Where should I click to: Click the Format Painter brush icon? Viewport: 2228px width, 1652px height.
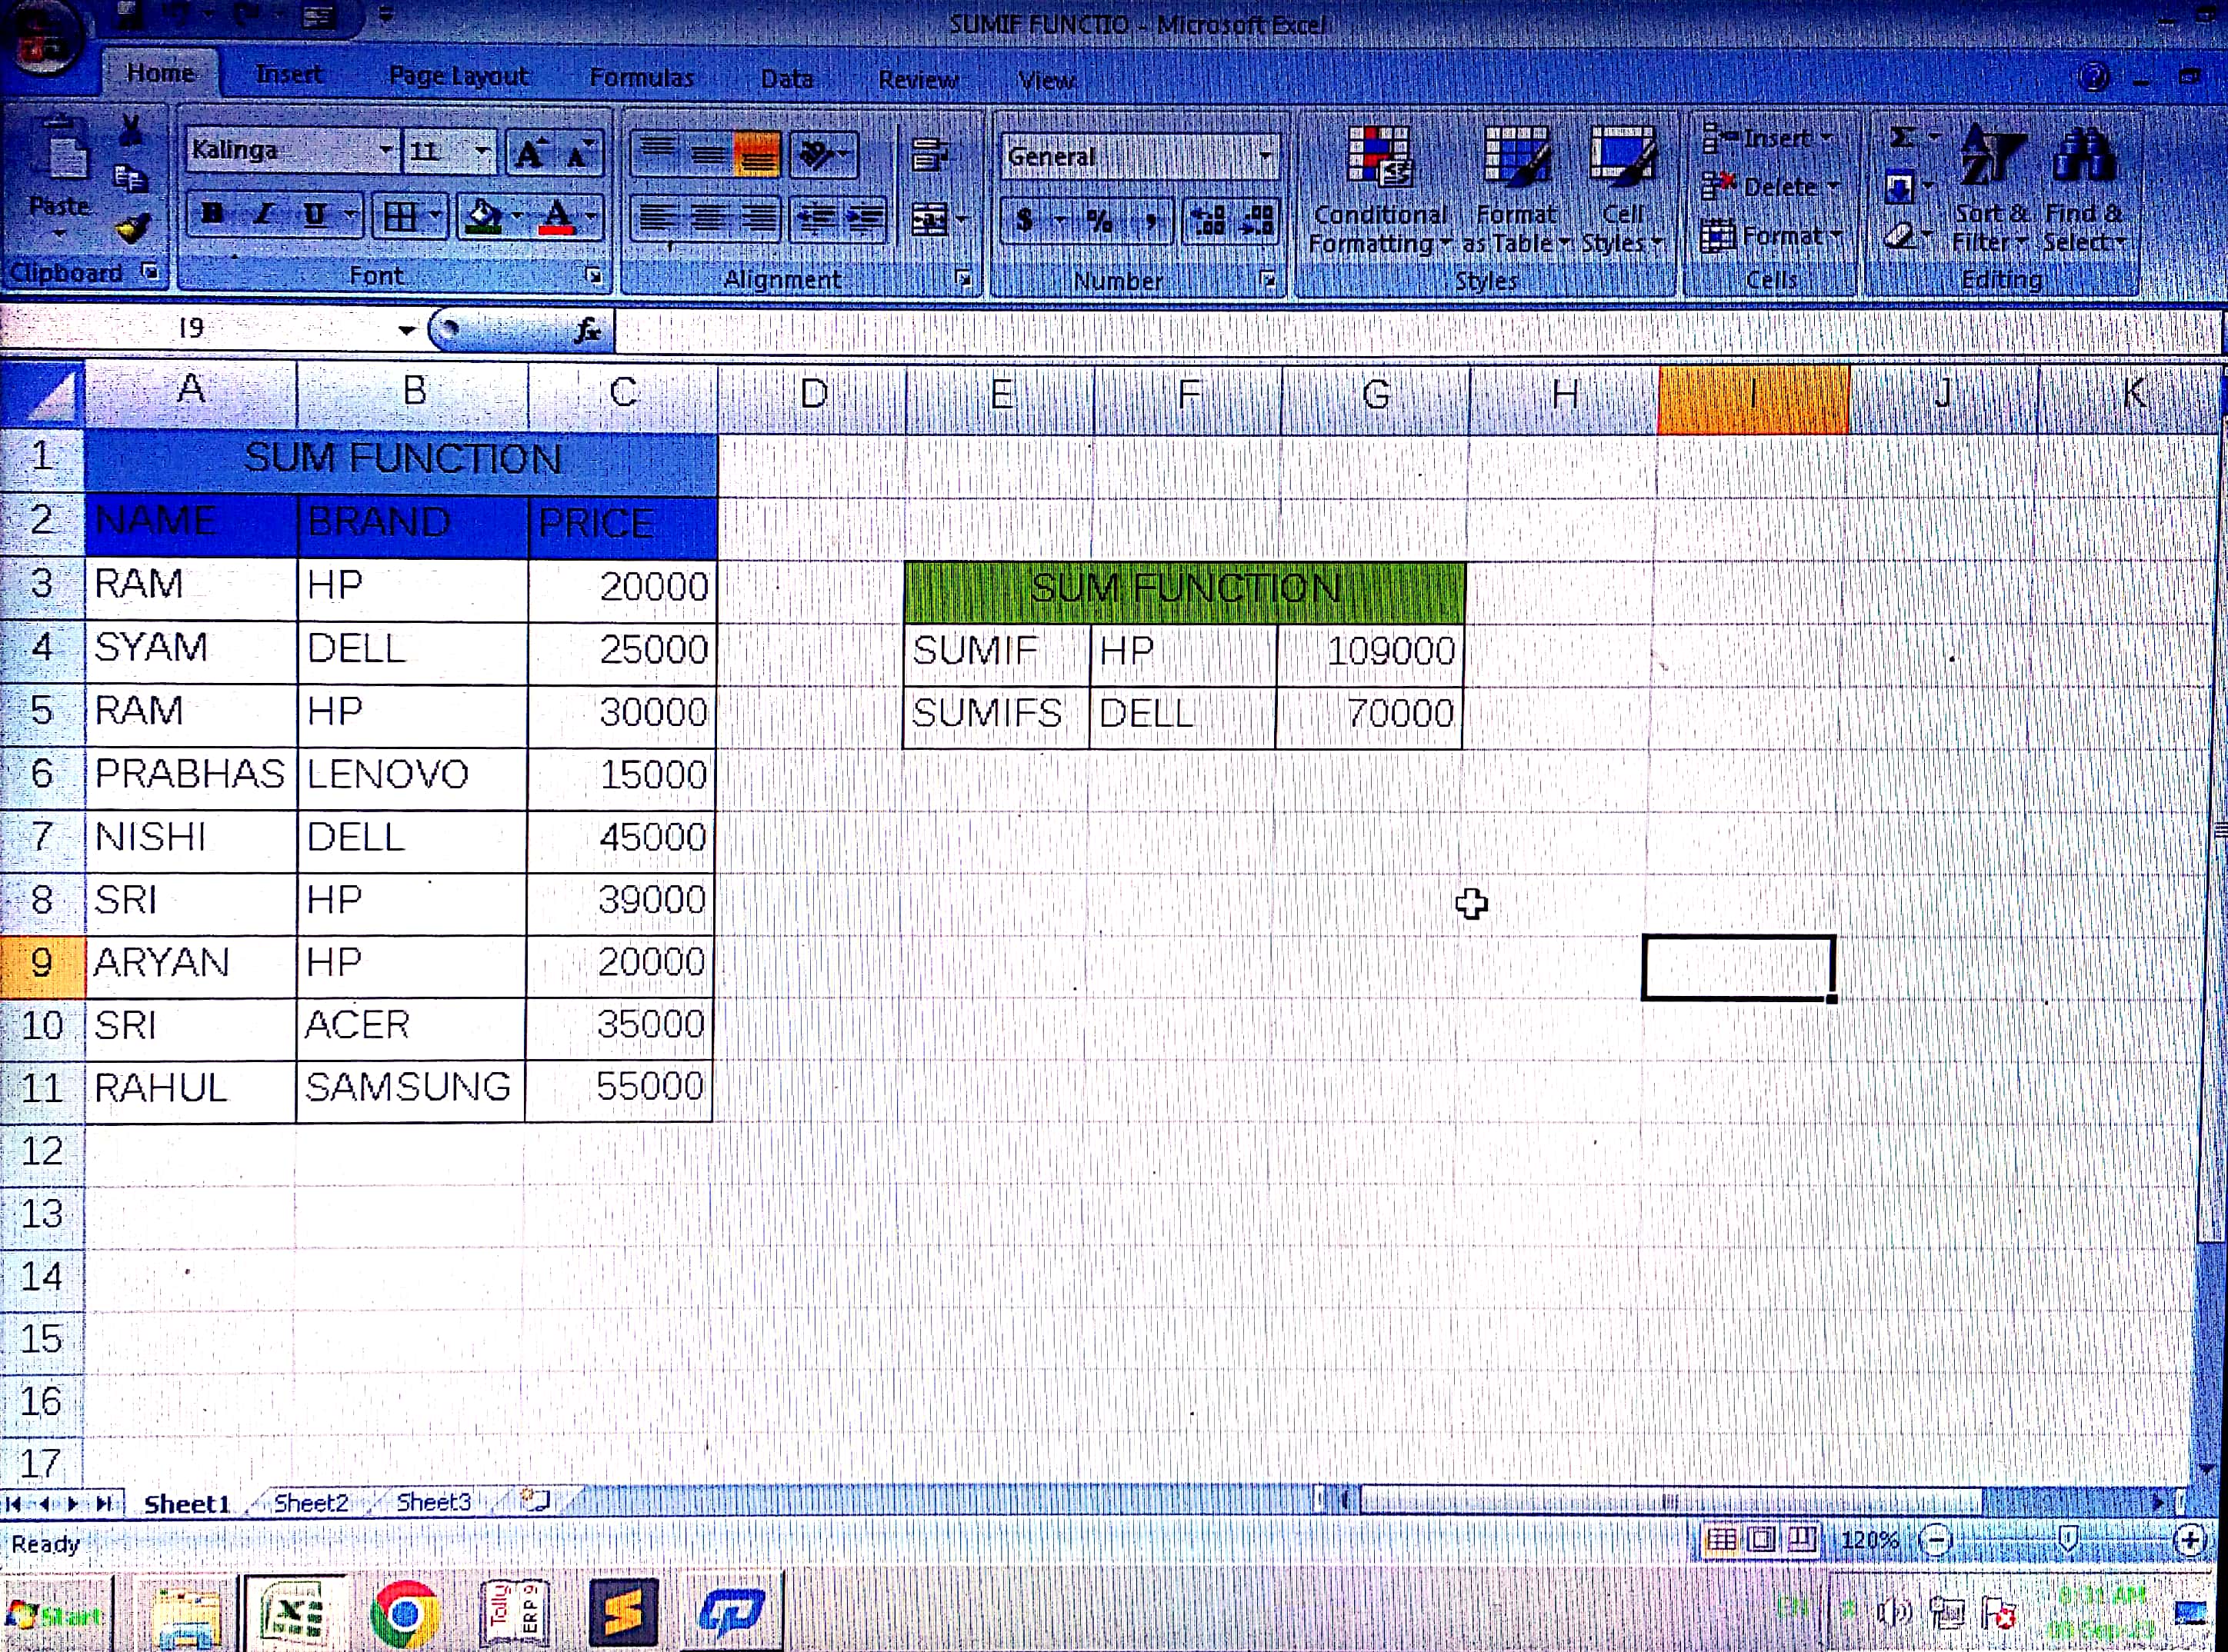[132, 229]
